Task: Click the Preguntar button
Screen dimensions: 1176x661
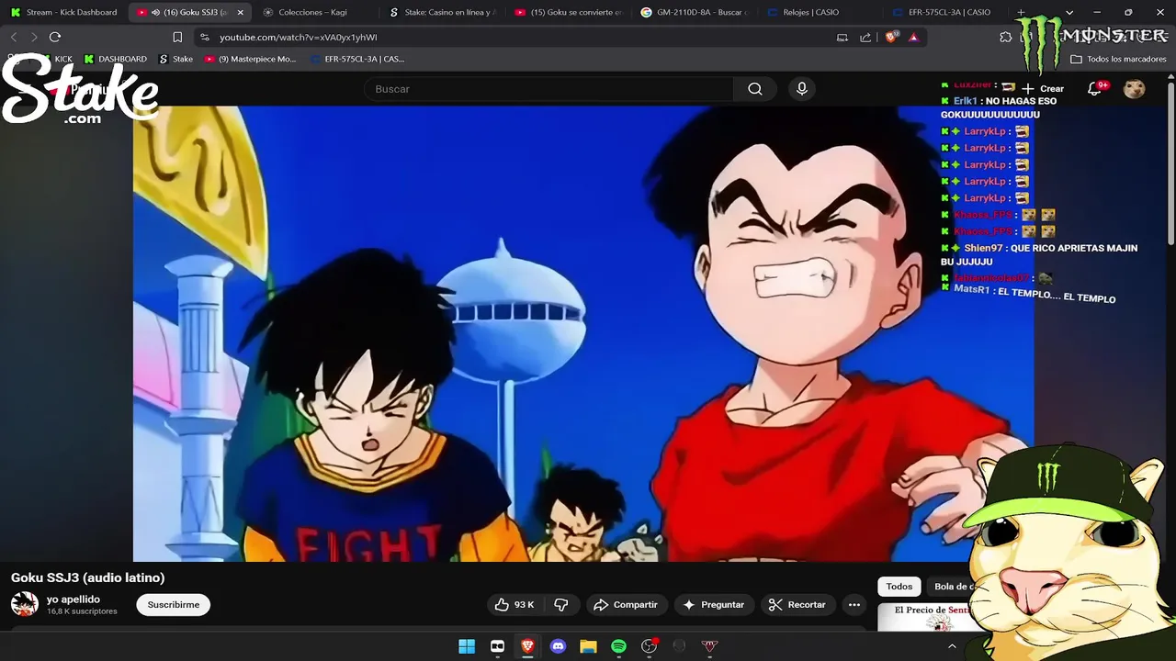Action: (714, 605)
